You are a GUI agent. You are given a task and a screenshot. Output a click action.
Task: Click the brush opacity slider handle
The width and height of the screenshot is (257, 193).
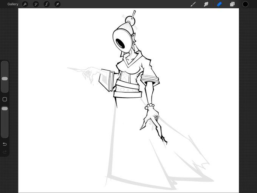point(5,109)
